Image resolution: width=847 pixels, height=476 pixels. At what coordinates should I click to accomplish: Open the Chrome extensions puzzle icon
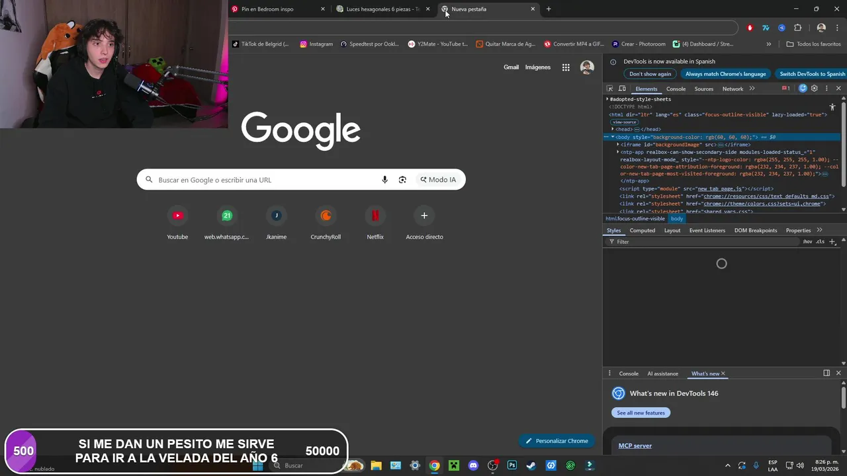(x=797, y=28)
